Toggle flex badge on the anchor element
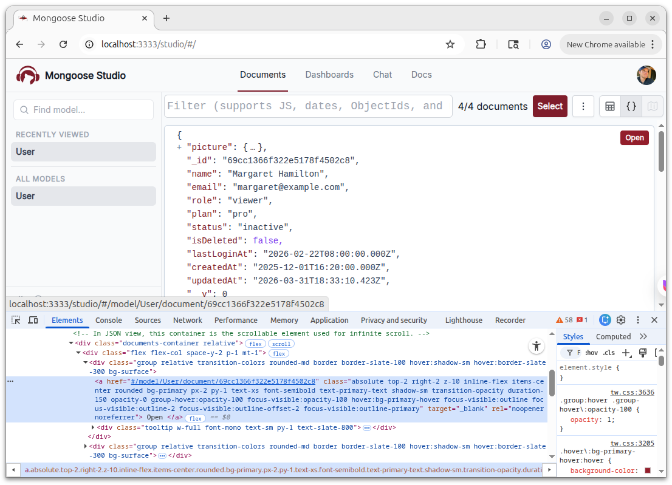 [x=196, y=418]
